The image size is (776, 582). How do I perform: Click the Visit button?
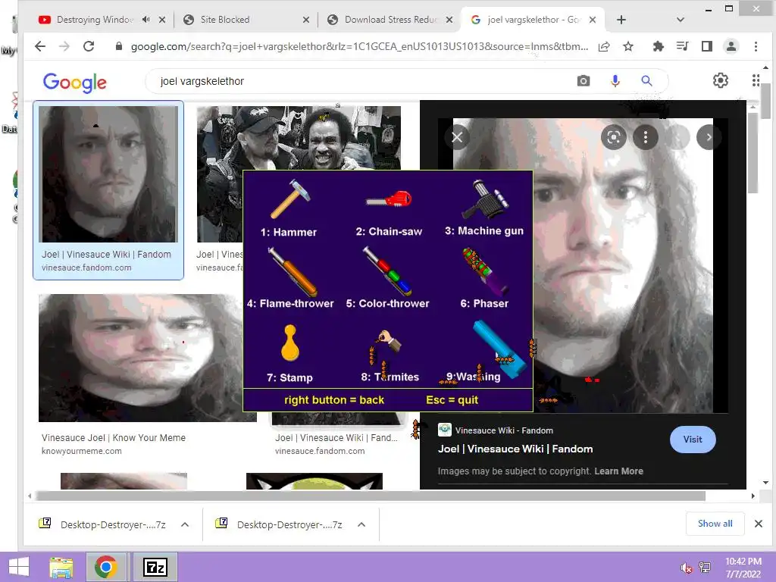click(693, 440)
